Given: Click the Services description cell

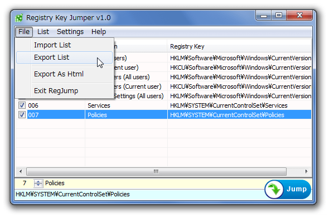Looking at the screenshot, I should [126, 105].
